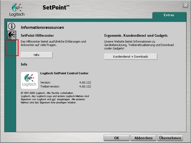Open the Hilfe help button
The width and height of the screenshot is (191, 143).
[37, 55]
